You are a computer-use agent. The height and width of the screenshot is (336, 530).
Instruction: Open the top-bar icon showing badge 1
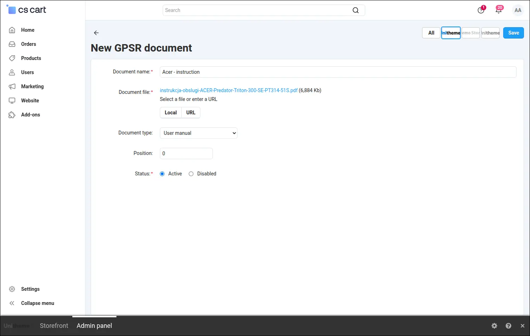click(481, 10)
